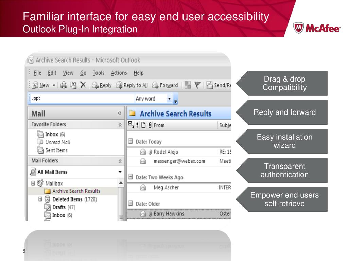Open the messenger@webex.com message
348x261 pixels.
(x=179, y=161)
